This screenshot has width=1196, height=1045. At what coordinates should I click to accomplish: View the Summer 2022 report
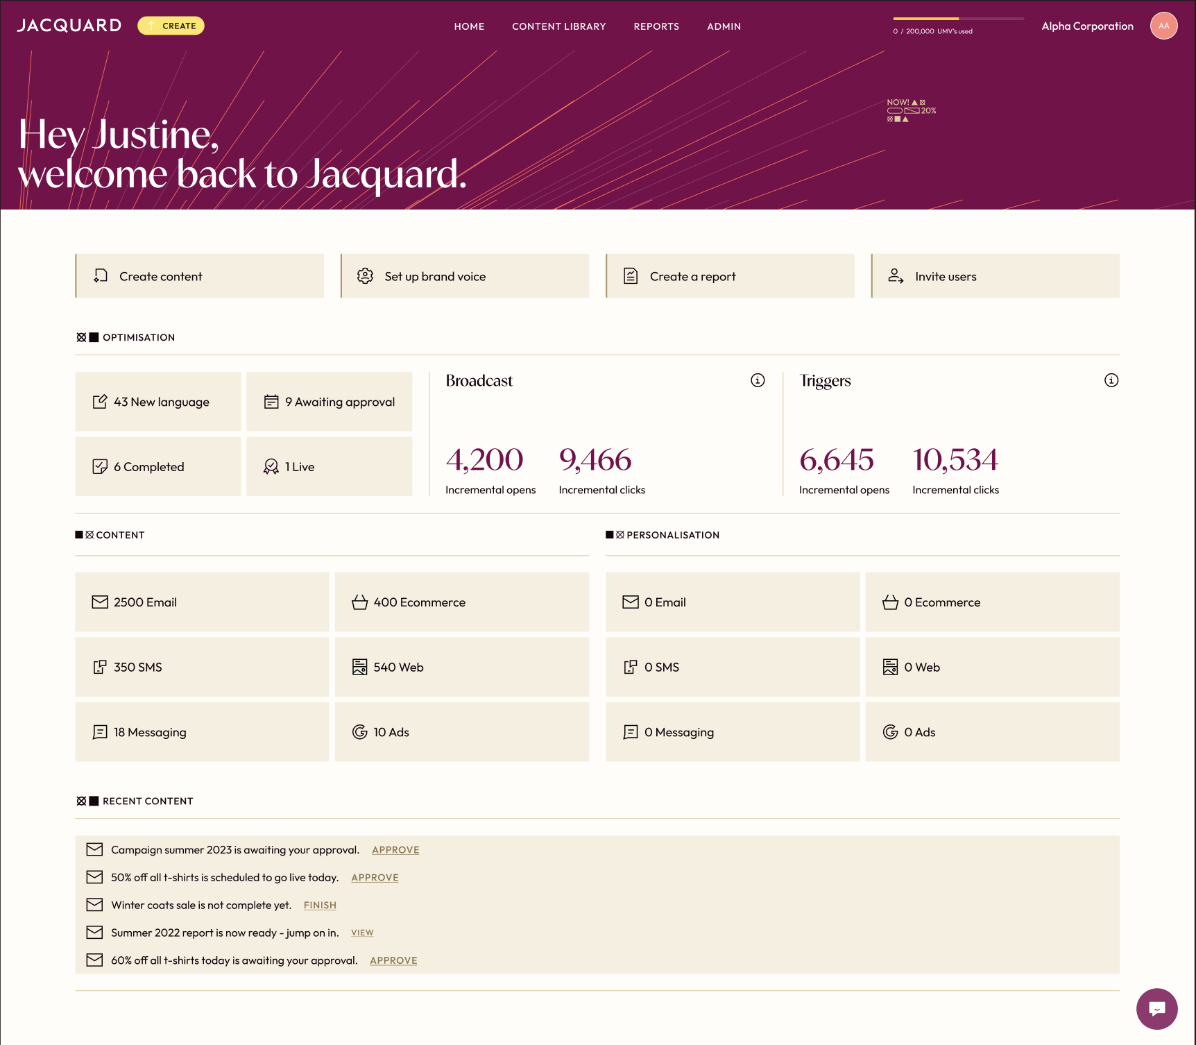pos(362,933)
